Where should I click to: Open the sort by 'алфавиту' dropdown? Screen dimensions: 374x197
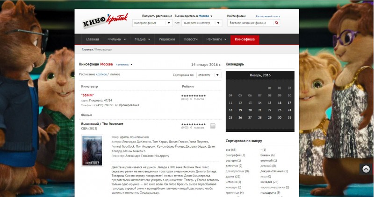click(209, 75)
